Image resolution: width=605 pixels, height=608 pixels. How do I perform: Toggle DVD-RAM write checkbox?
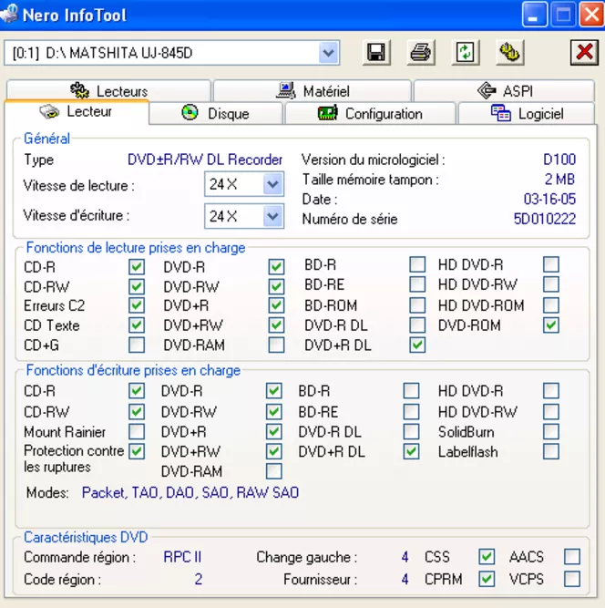[273, 471]
